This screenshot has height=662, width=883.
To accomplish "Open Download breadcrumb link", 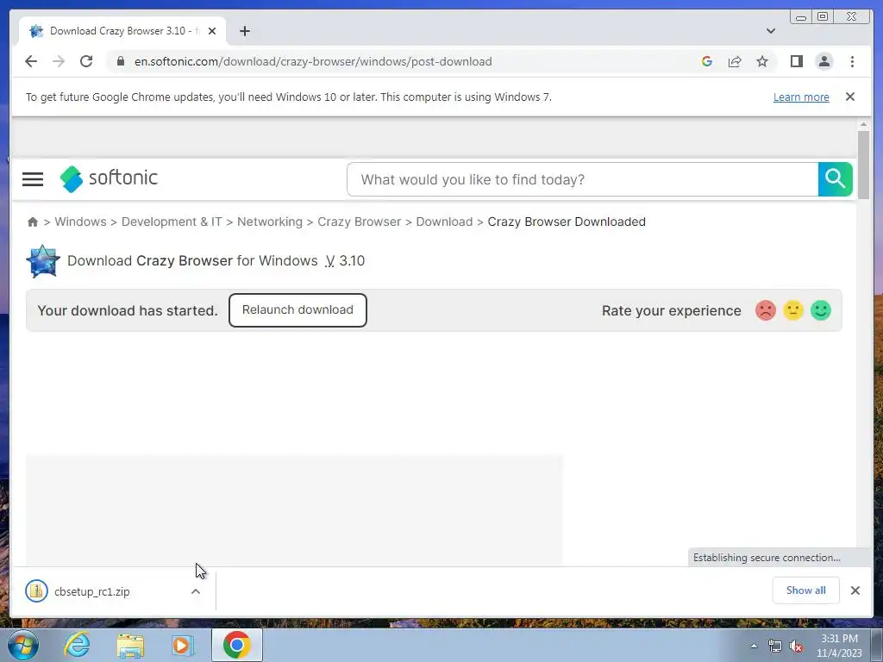I will [444, 222].
